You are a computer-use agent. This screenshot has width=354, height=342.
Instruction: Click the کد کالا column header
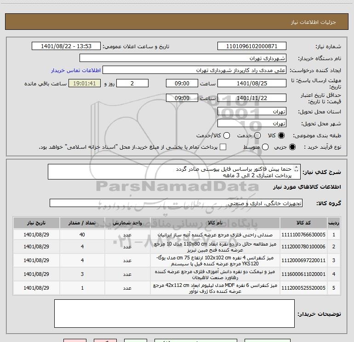[303, 223]
